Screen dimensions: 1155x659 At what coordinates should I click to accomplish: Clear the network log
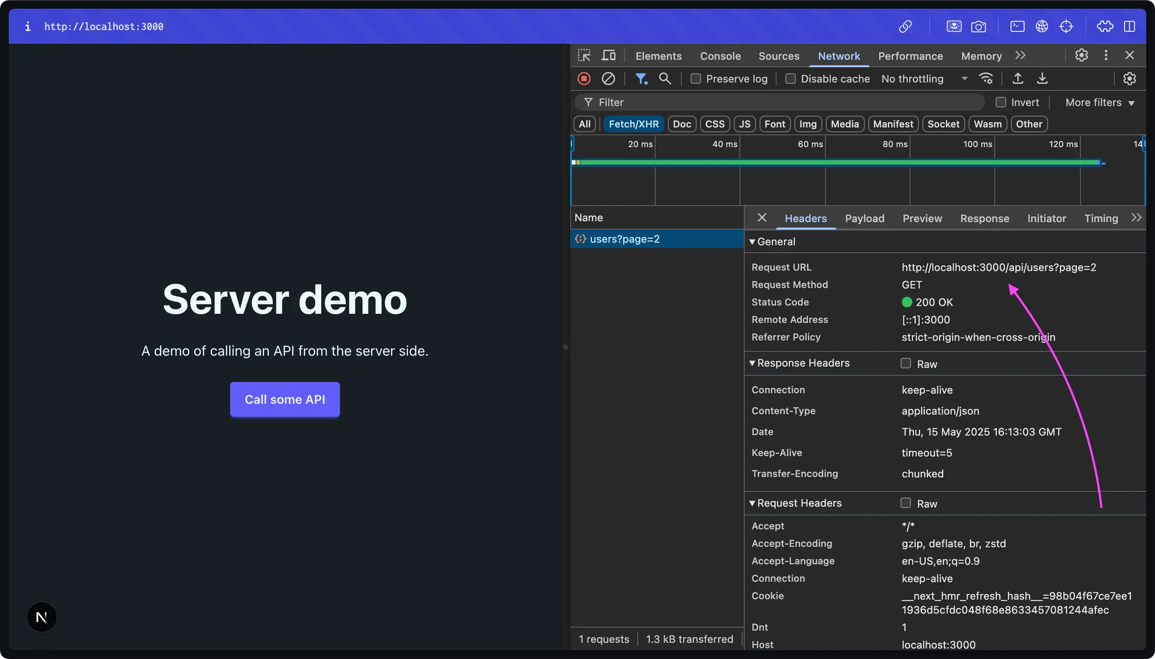tap(608, 79)
